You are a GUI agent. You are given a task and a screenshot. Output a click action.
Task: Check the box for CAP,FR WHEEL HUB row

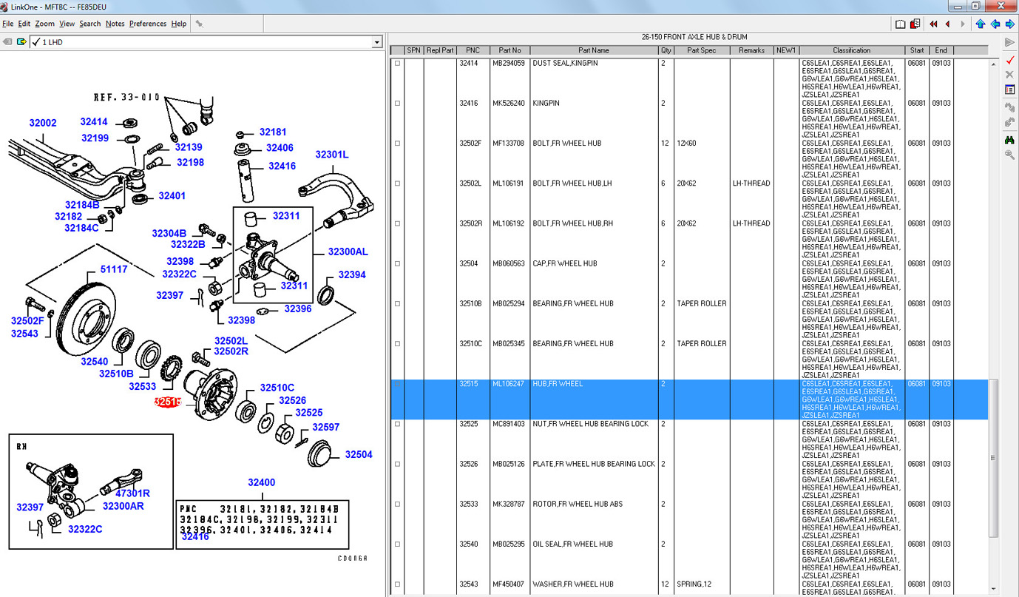tap(397, 263)
